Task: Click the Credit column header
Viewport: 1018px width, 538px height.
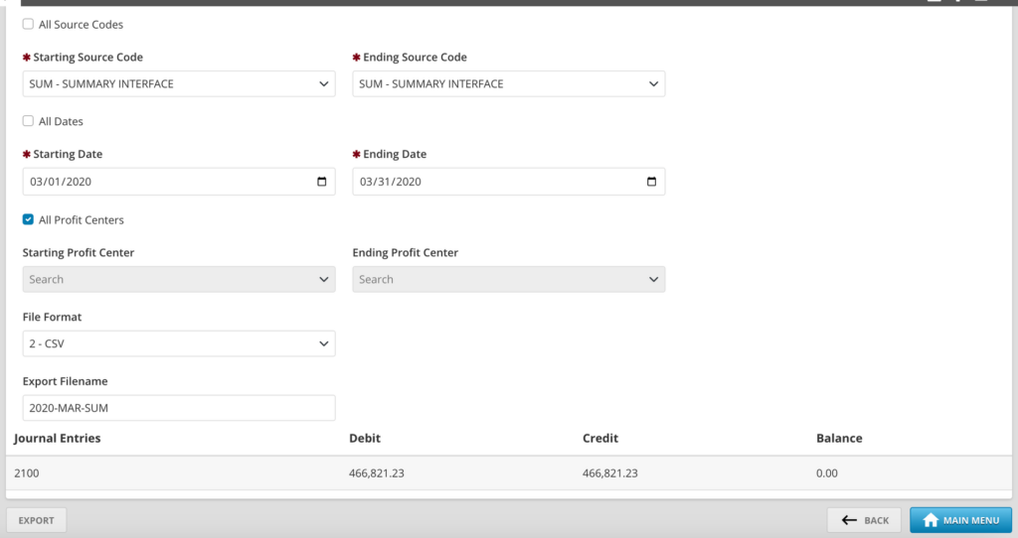Action: (599, 438)
